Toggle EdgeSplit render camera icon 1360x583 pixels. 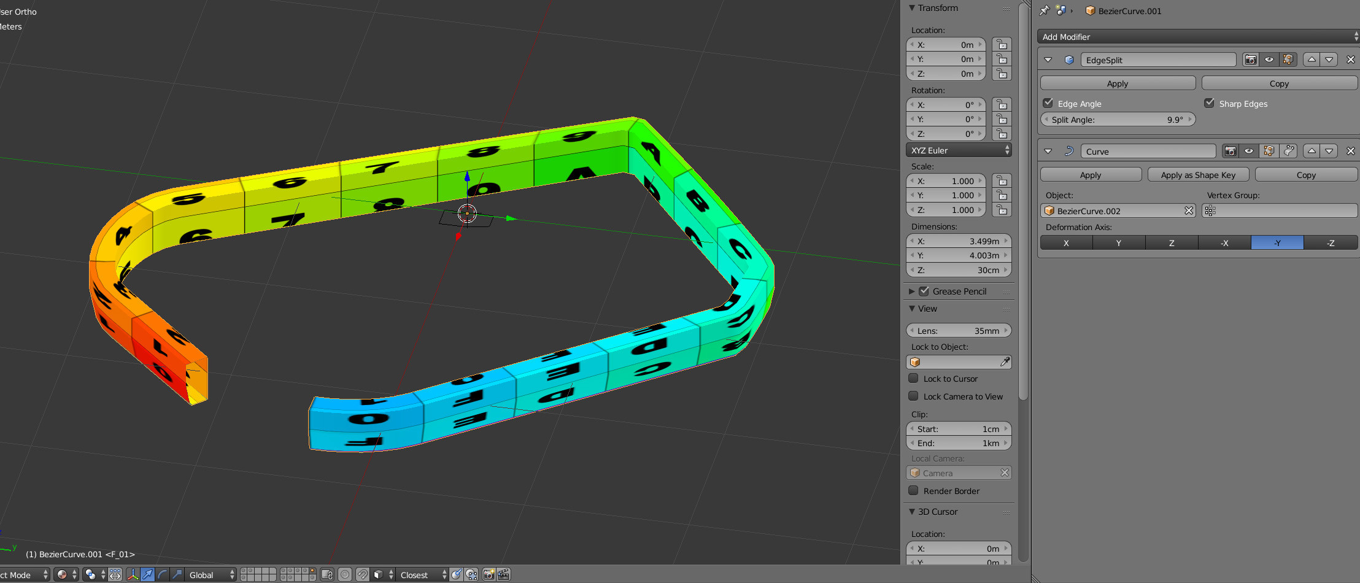[1251, 60]
